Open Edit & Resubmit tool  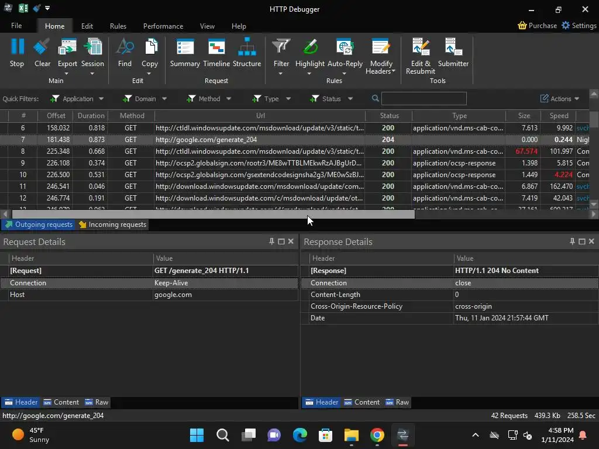tap(420, 56)
